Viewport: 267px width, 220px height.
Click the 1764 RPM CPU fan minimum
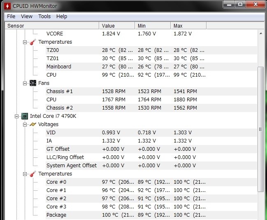pos(149,99)
